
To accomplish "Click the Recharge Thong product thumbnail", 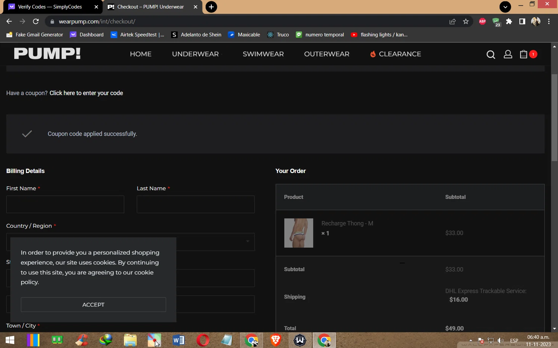I will pyautogui.click(x=299, y=233).
